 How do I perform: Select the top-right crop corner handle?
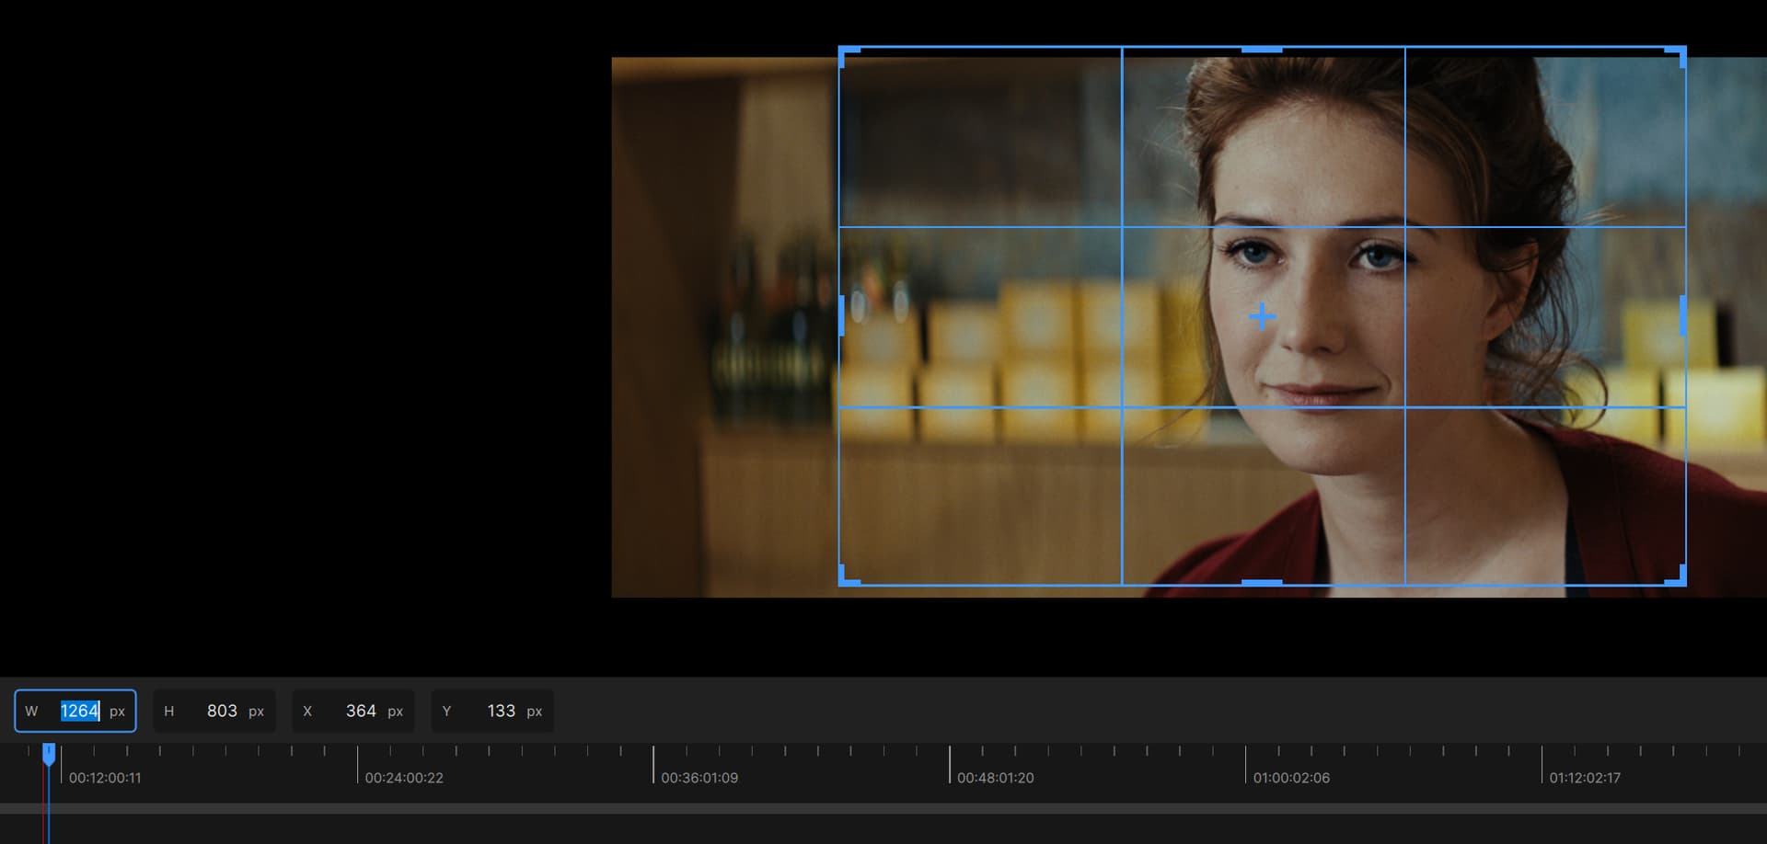click(1677, 55)
